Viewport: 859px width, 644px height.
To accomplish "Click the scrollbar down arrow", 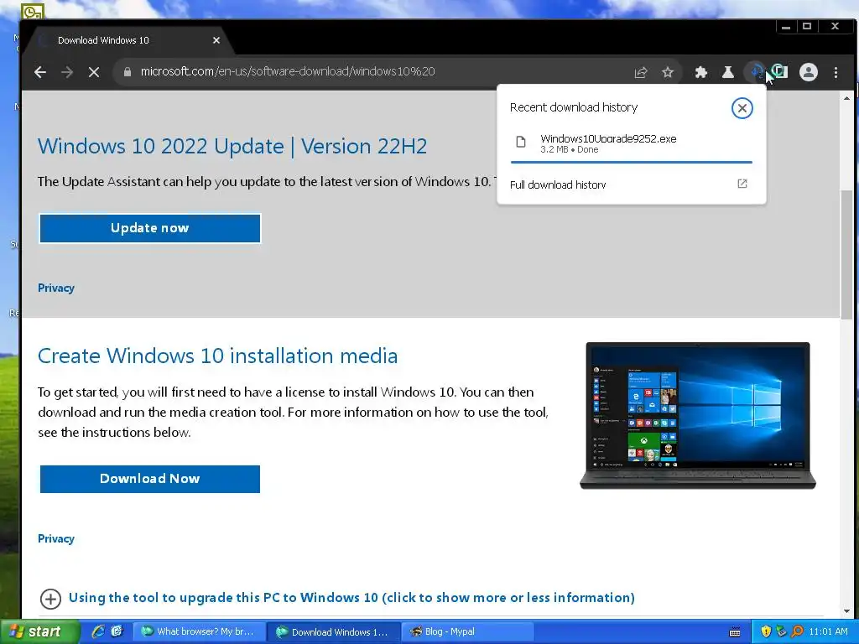I will [x=846, y=611].
